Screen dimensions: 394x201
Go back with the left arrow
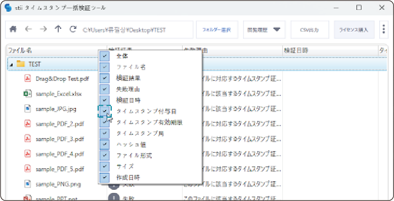(x=28, y=30)
